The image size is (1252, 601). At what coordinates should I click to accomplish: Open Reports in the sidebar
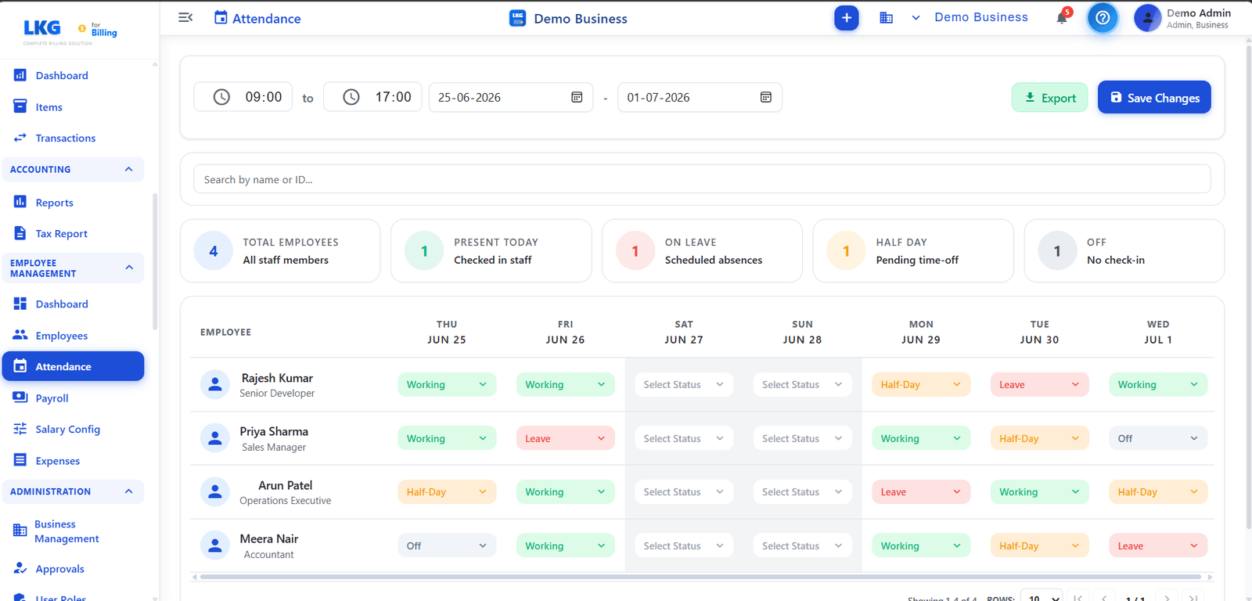pos(54,203)
